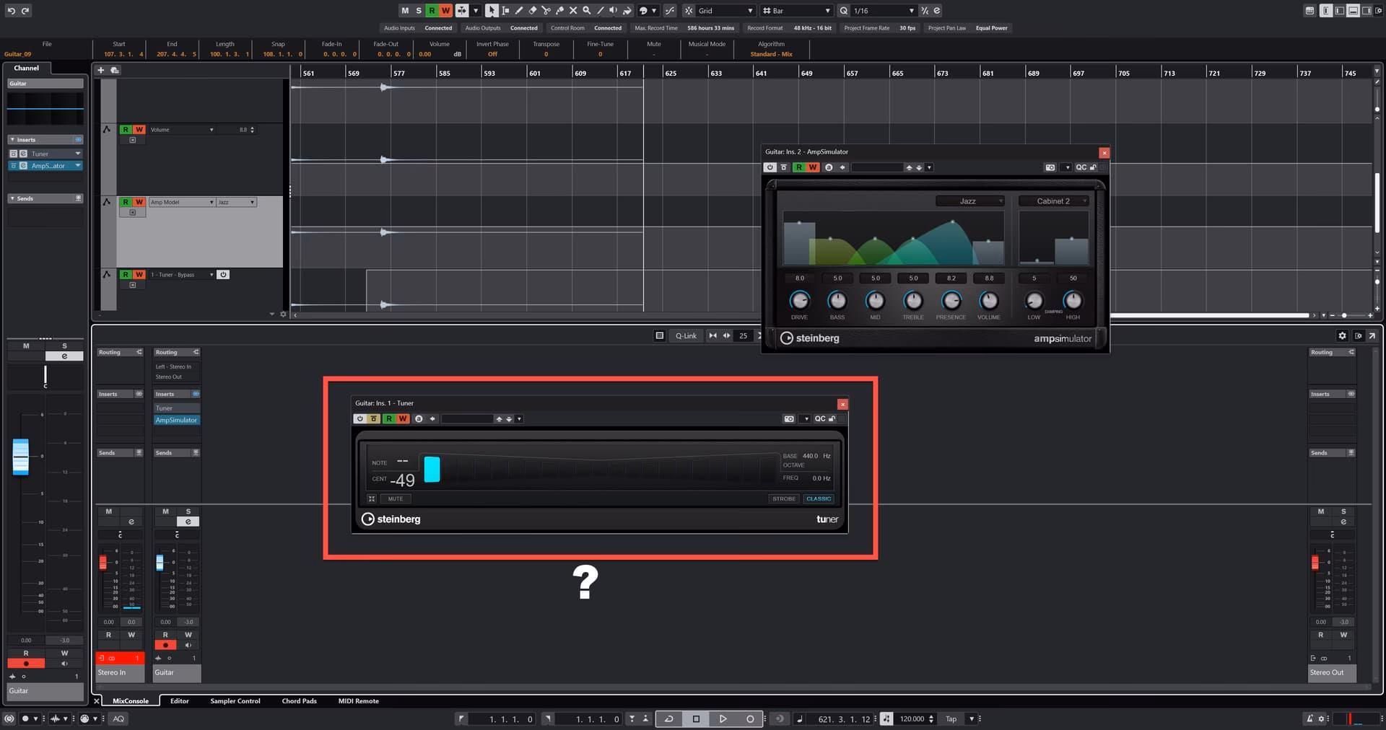The height and width of the screenshot is (730, 1386).
Task: Switch to the Chord Pads tab
Action: [299, 700]
